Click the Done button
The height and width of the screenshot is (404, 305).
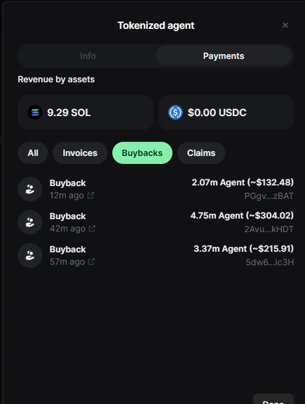pos(273,399)
